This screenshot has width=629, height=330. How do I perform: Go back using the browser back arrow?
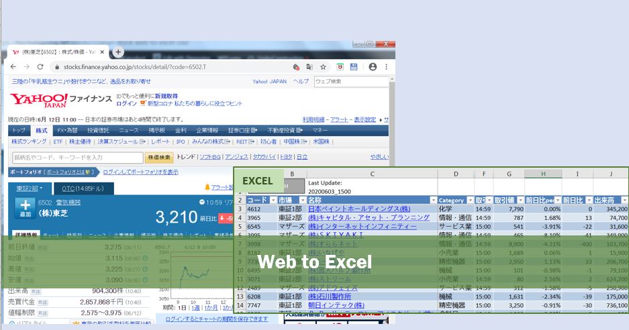[x=15, y=67]
